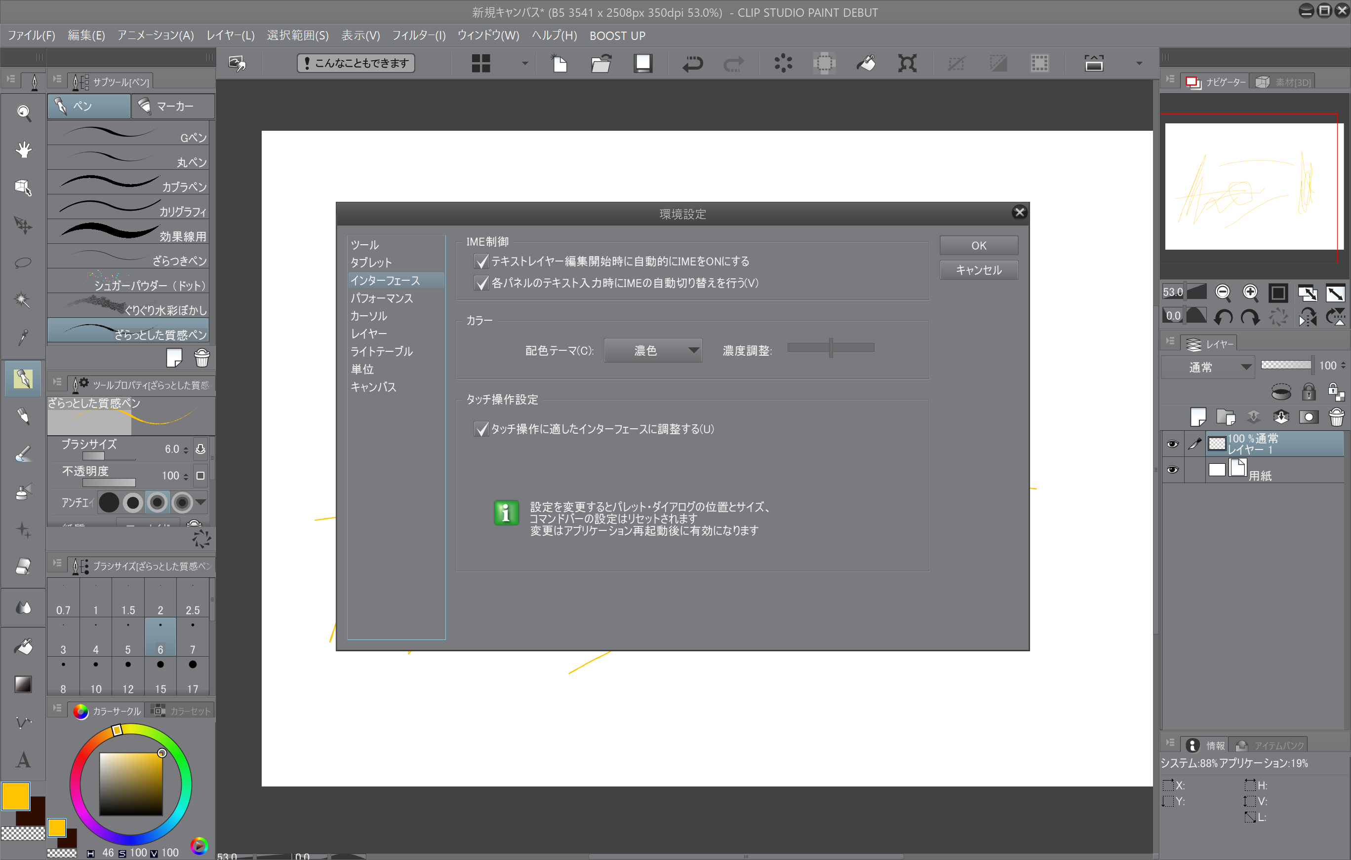This screenshot has height=860, width=1351.
Task: Open the 配色テーマ color theme dropdown
Action: coord(652,350)
